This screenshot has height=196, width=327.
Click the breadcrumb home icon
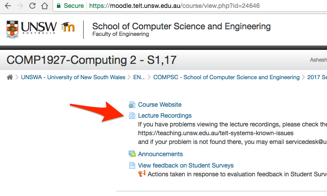10,77
